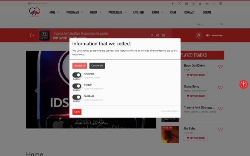The image size is (250, 156).
Task: Click the 'Same Song' track title
Action: click(x=191, y=86)
